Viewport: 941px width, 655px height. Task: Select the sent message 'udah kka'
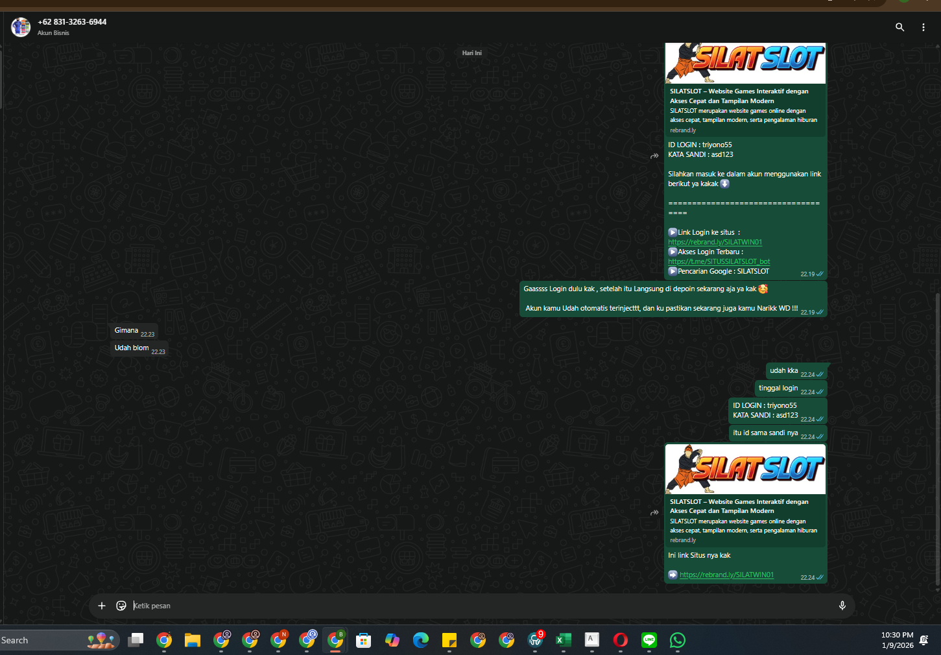[x=796, y=371]
